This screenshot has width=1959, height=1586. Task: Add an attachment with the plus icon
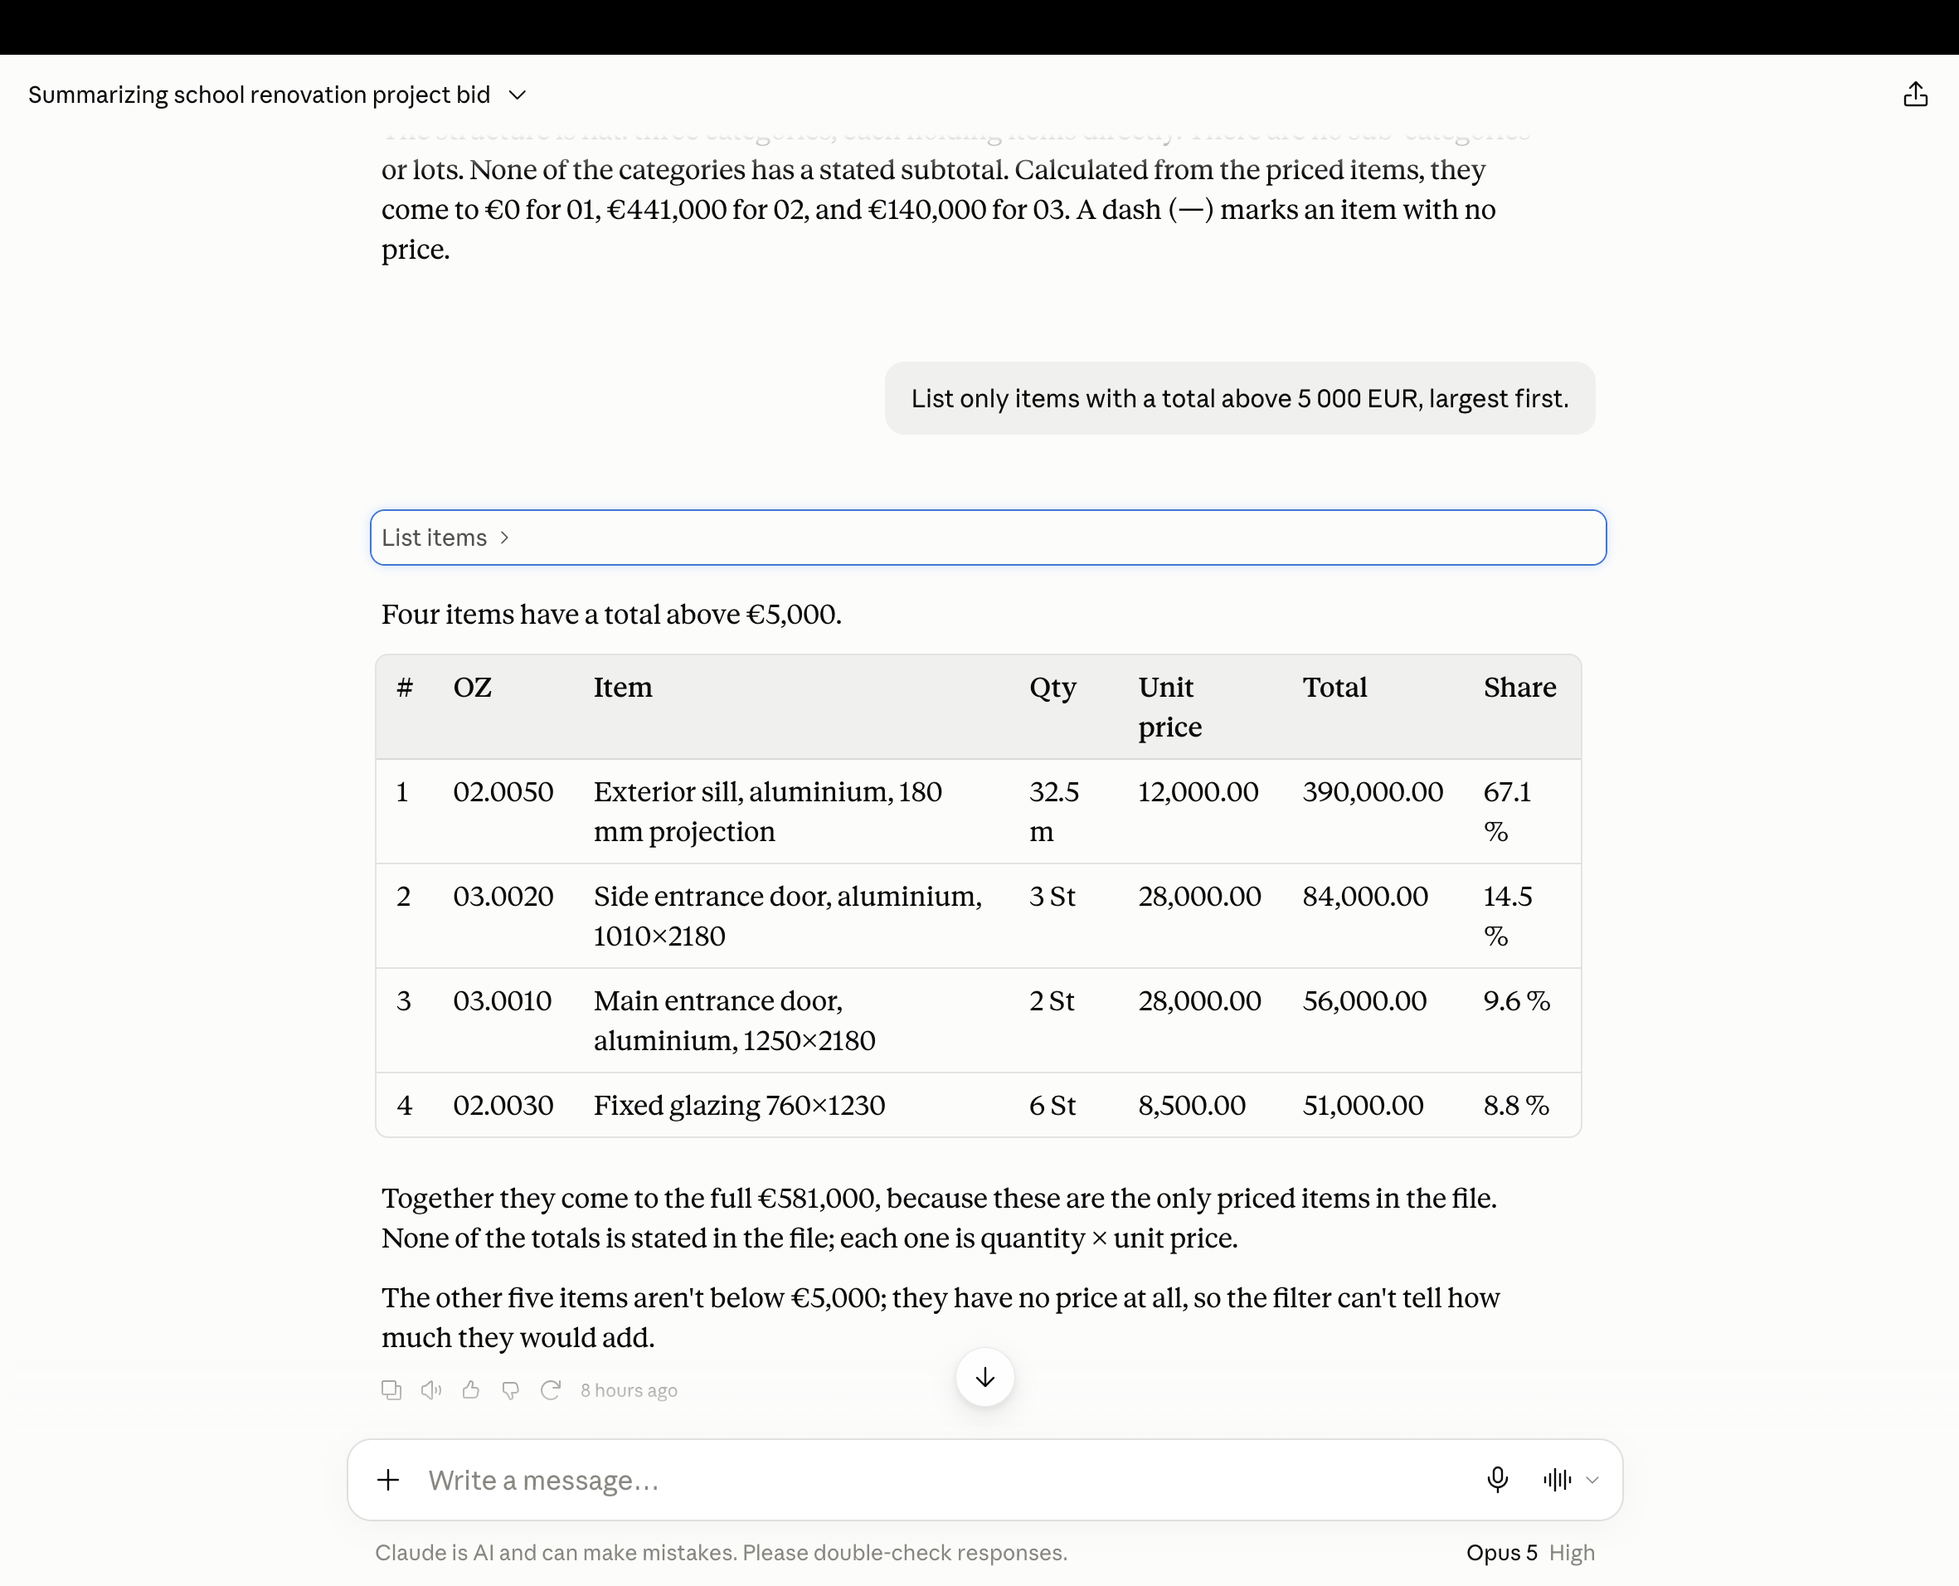[x=388, y=1479]
